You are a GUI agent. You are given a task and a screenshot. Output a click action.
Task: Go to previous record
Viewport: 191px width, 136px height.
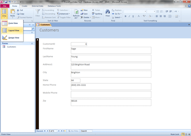tap(47, 131)
